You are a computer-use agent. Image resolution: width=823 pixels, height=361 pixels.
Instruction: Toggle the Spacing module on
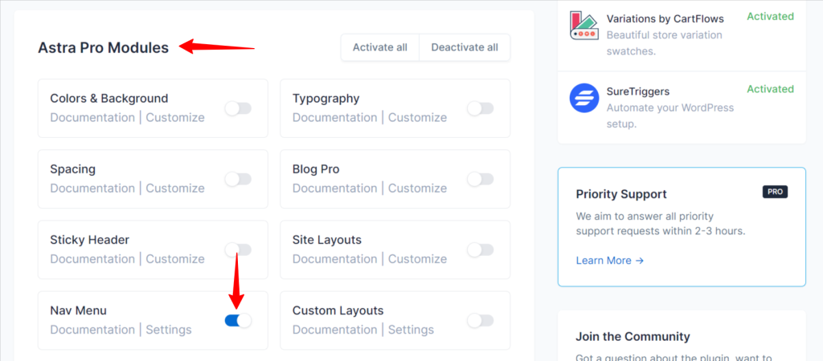(238, 179)
